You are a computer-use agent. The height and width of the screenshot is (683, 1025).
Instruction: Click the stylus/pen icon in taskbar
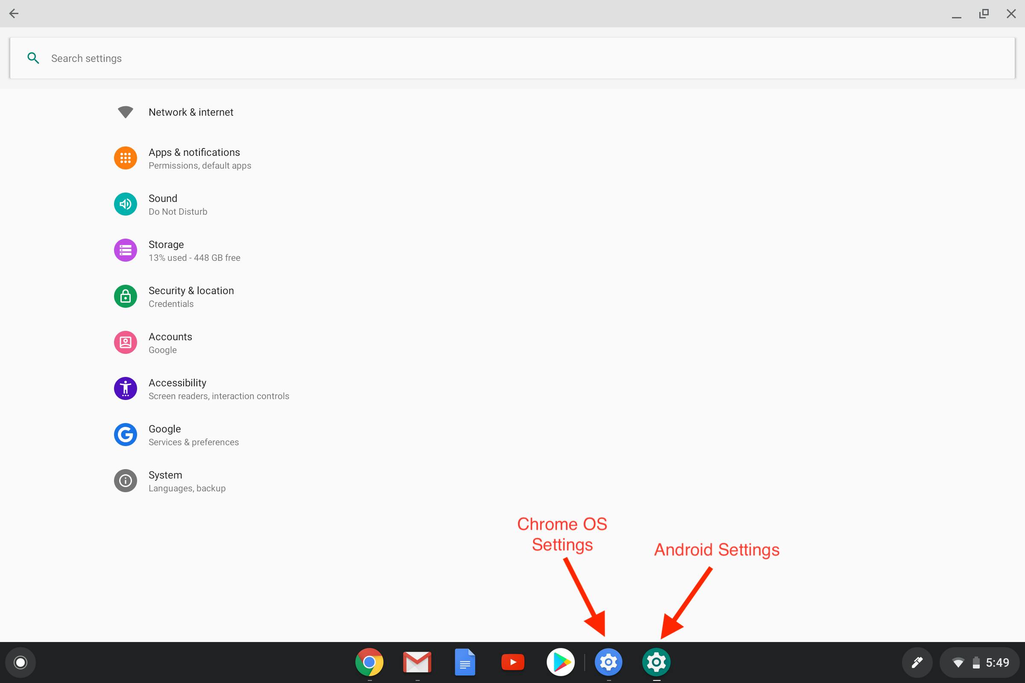pyautogui.click(x=916, y=663)
